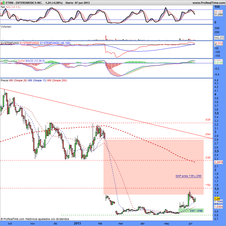Click the pink gap zone rectangle
This screenshot has width=226, height=226.
[153, 167]
